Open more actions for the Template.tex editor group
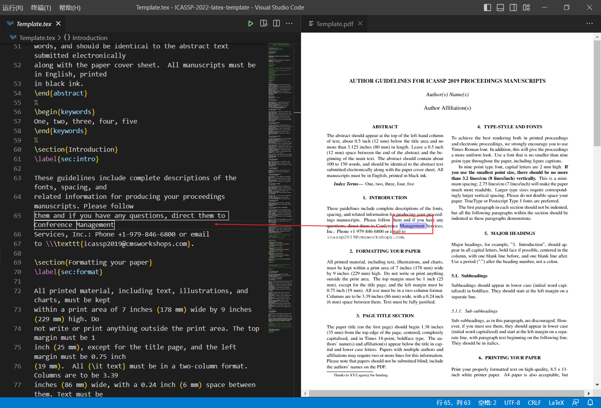 [x=289, y=23]
